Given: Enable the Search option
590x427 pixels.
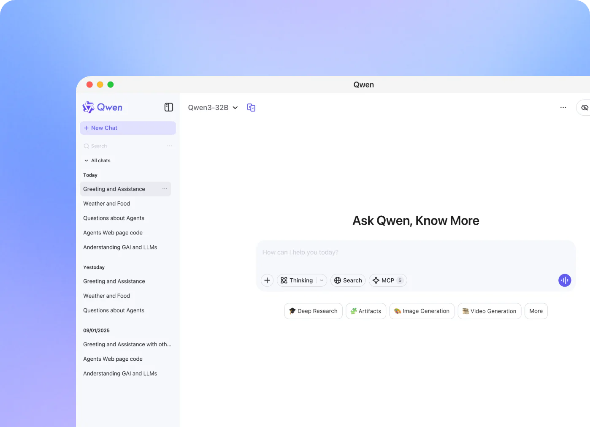Looking at the screenshot, I should click(x=348, y=280).
